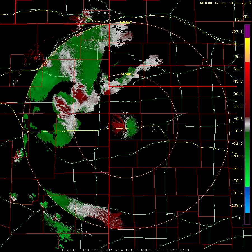Viewport: 252px width, 252px height.
Task: Pick the light blue segment of color bar
Action: click(x=247, y=207)
